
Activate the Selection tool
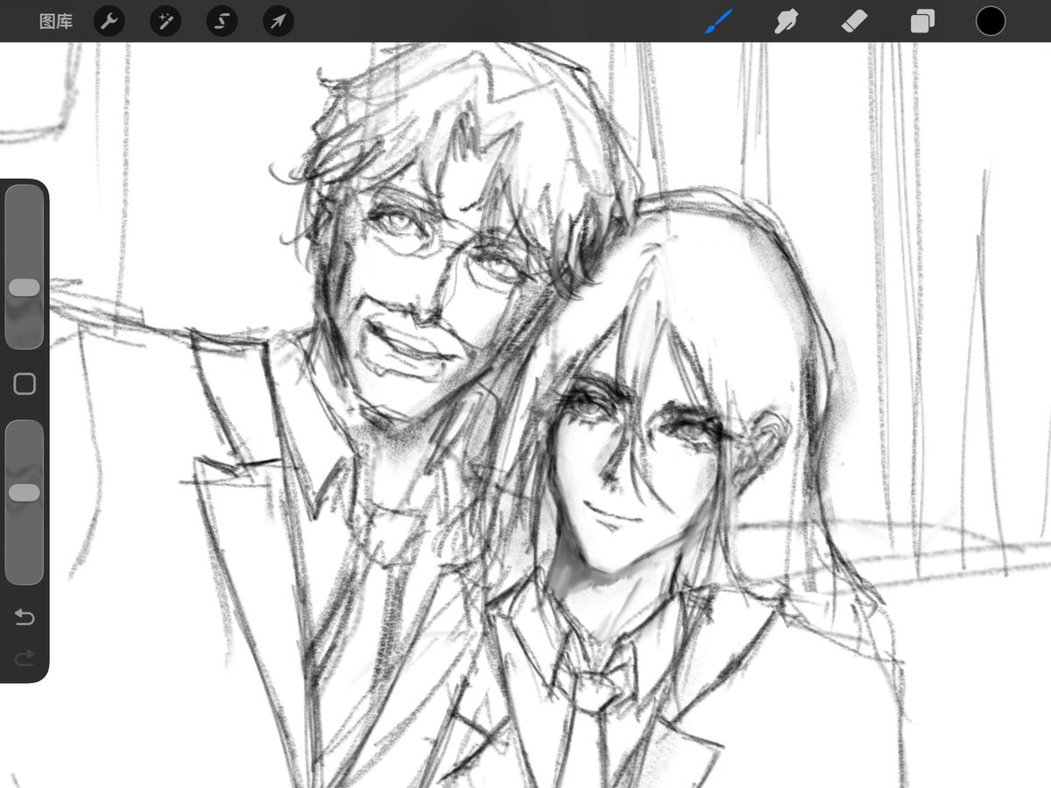(222, 21)
